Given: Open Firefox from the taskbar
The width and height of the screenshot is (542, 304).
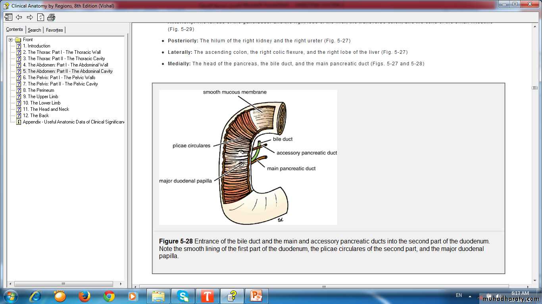Looking at the screenshot, I should pyautogui.click(x=84, y=296).
